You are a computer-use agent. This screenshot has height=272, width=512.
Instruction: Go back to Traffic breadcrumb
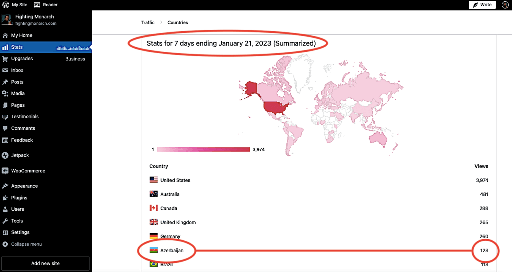point(148,22)
